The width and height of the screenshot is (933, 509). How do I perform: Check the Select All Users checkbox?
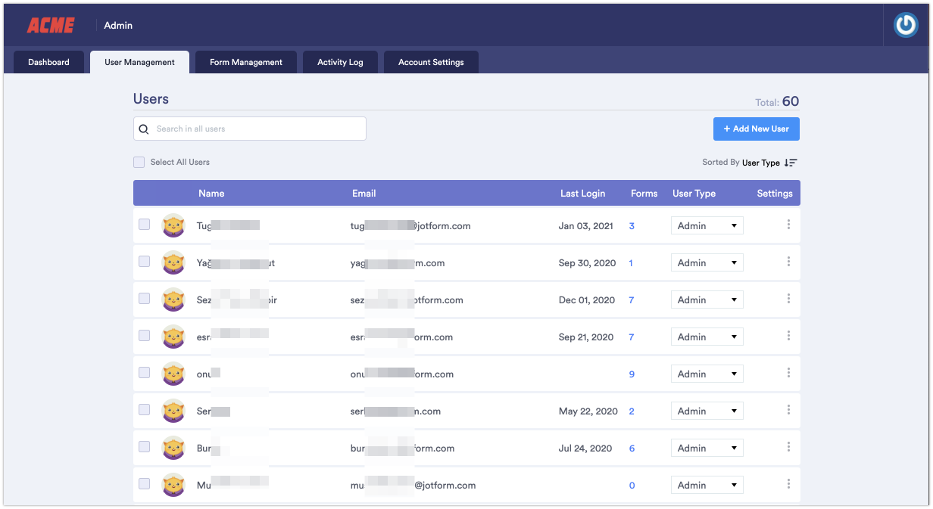click(139, 162)
